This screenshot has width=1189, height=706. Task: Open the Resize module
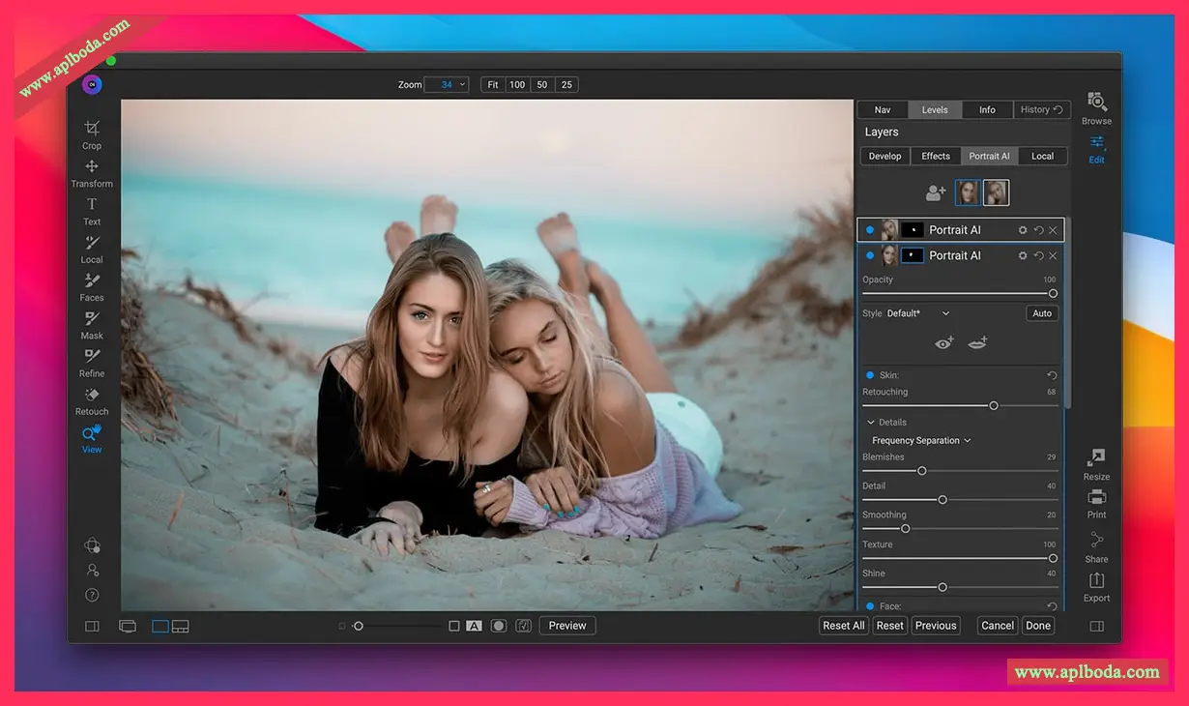pos(1096,463)
